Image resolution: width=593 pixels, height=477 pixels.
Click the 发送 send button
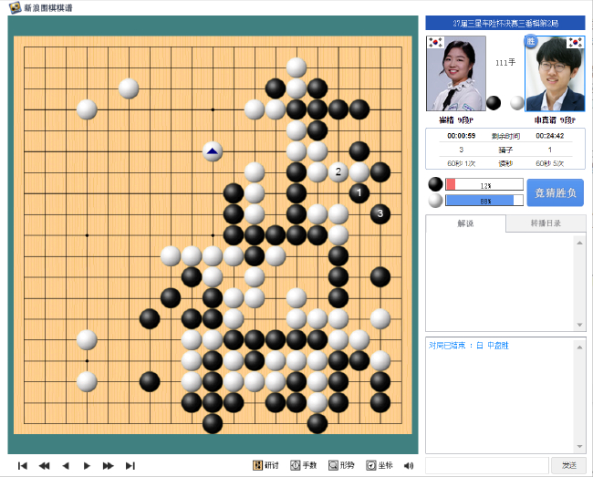point(568,465)
